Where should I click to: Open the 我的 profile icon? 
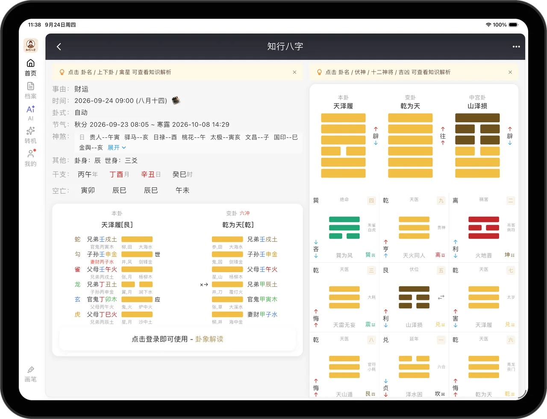click(30, 158)
